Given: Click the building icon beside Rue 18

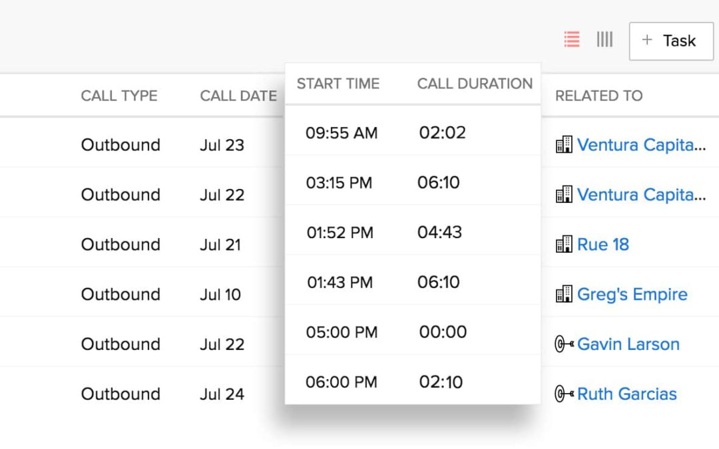Looking at the screenshot, I should click(x=564, y=244).
